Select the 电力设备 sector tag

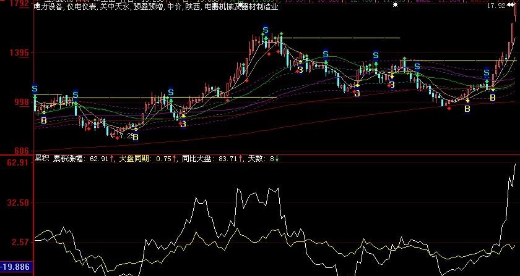point(48,7)
